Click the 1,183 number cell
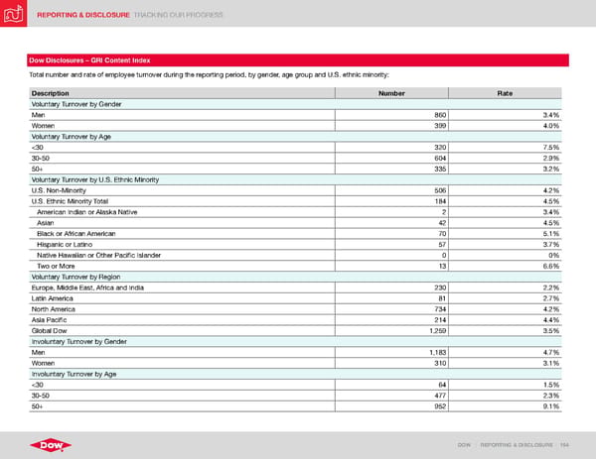The height and width of the screenshot is (459, 596). [392, 352]
